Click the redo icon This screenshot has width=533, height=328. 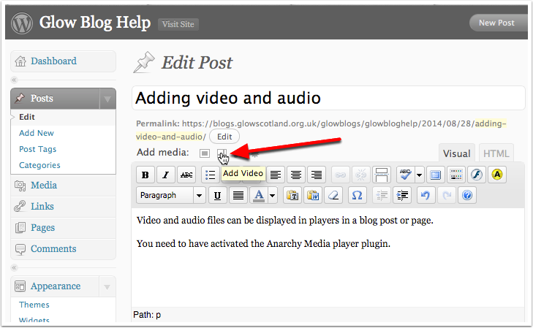446,195
